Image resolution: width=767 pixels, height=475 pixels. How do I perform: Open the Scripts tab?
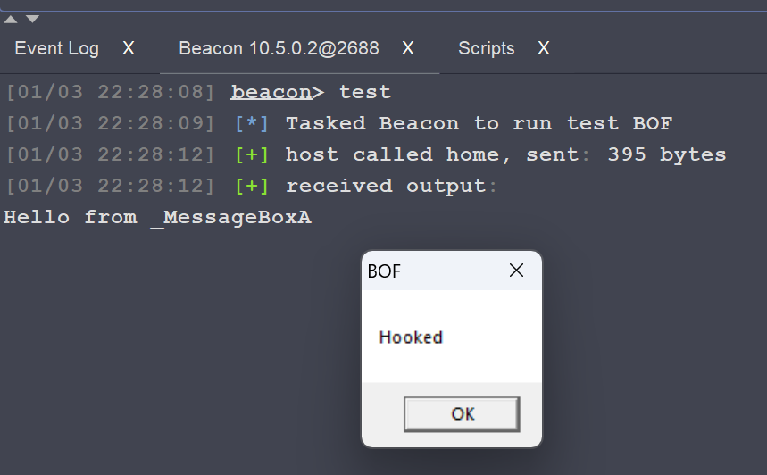[x=486, y=48]
